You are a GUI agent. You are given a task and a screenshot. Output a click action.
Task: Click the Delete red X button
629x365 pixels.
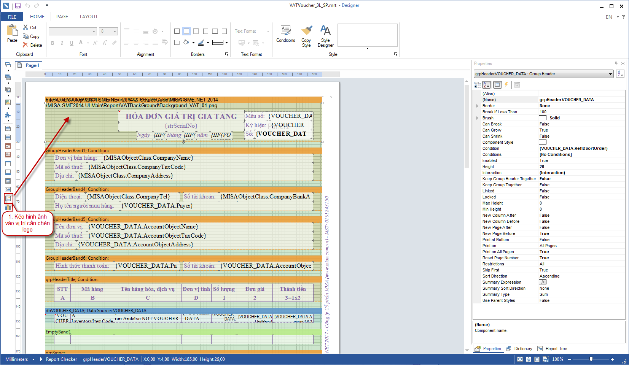[32, 45]
